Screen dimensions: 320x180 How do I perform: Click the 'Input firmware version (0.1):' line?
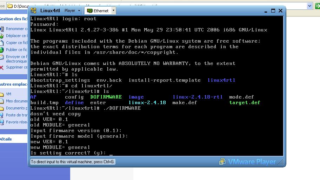pos(76,131)
